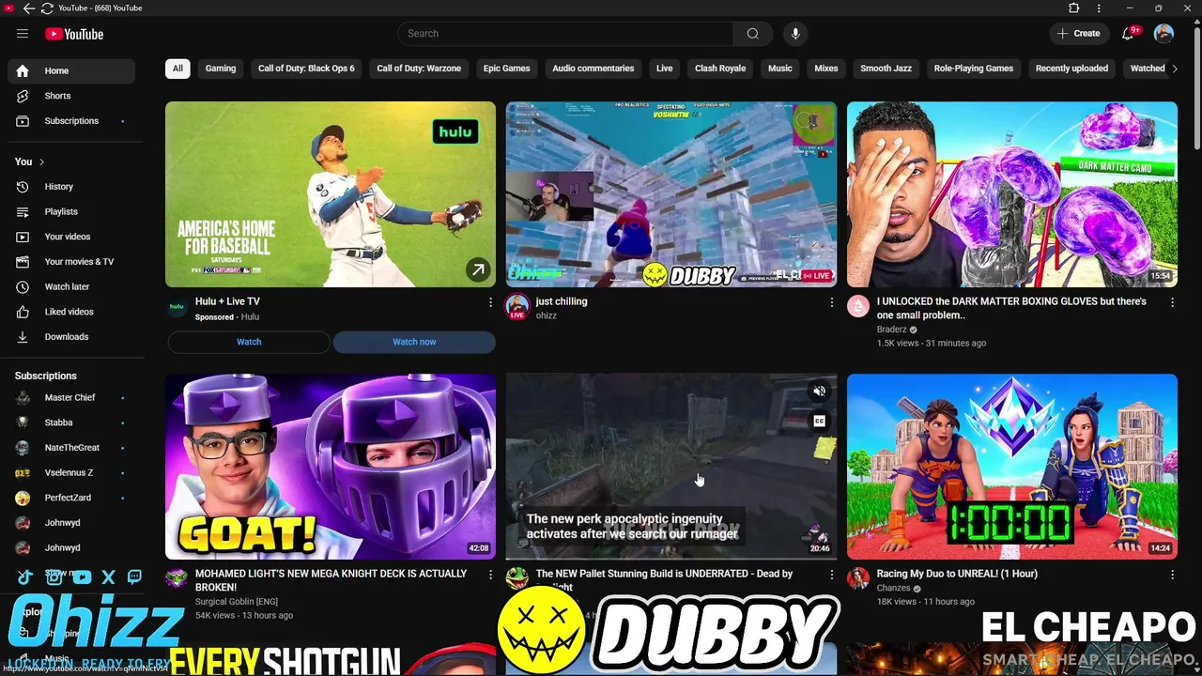Click the search magnifier button
The height and width of the screenshot is (676, 1202).
[x=753, y=34]
